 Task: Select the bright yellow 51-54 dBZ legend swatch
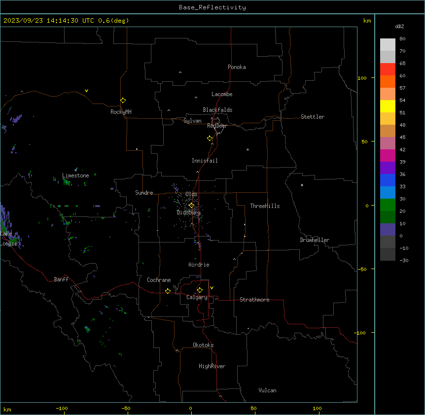click(388, 106)
